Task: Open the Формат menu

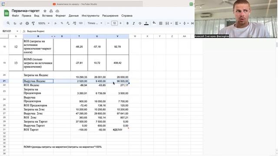Action: click(x=60, y=16)
